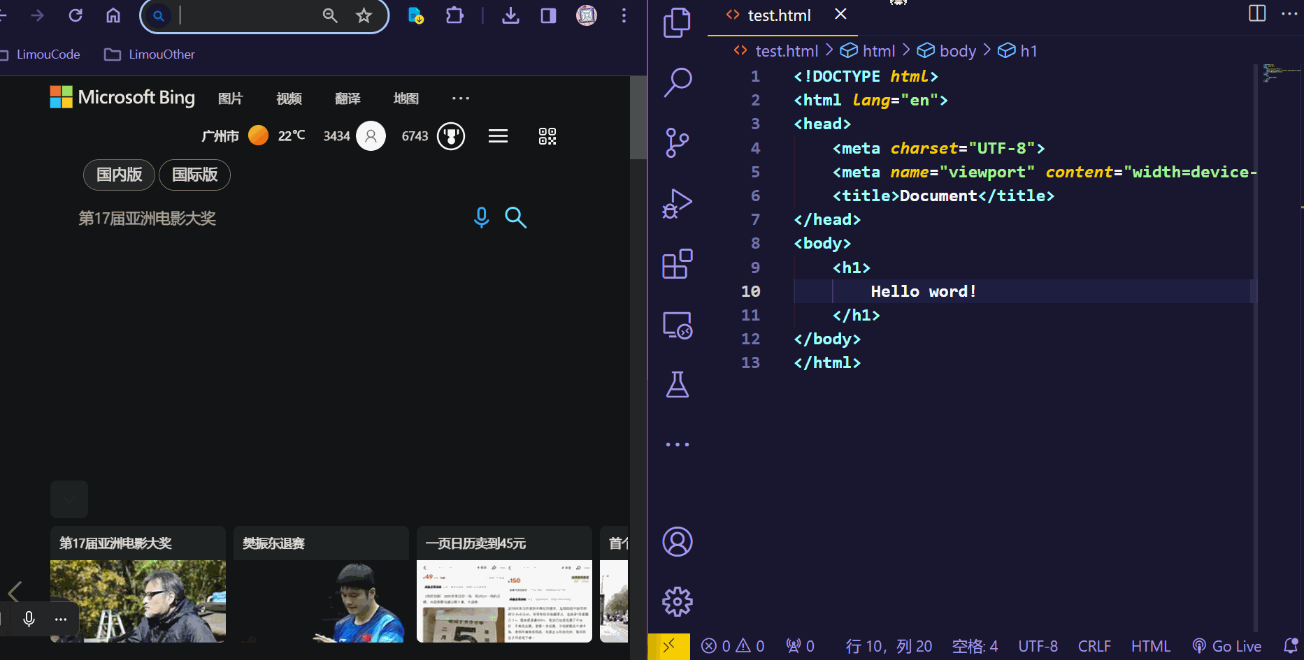Open the VS Code Explorer panel
This screenshot has width=1304, height=660.
676,22
